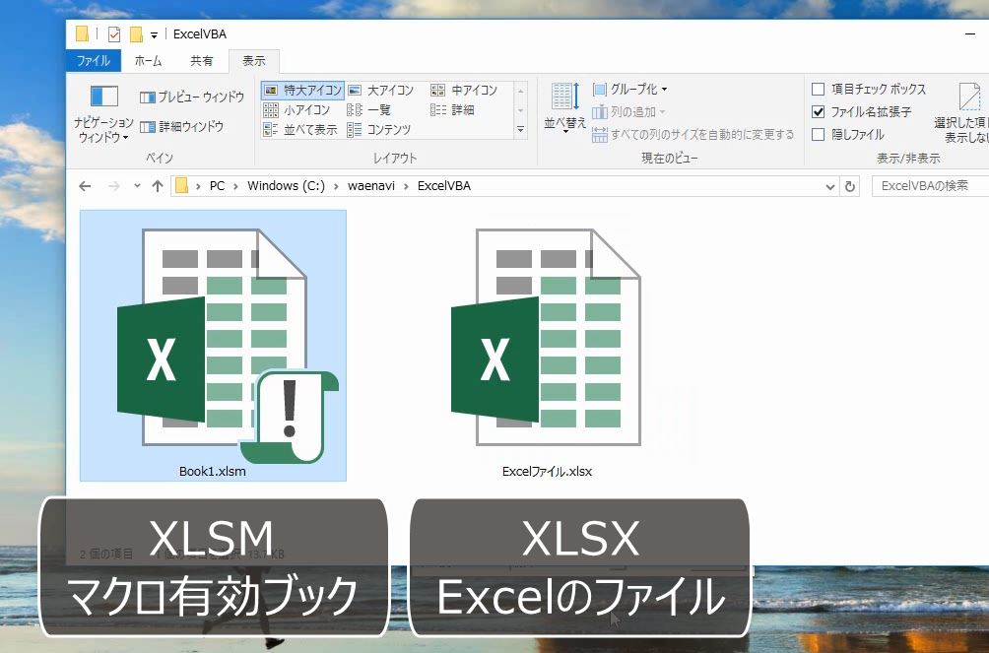
Task: Click the folder icon in title bar
Action: (x=82, y=34)
